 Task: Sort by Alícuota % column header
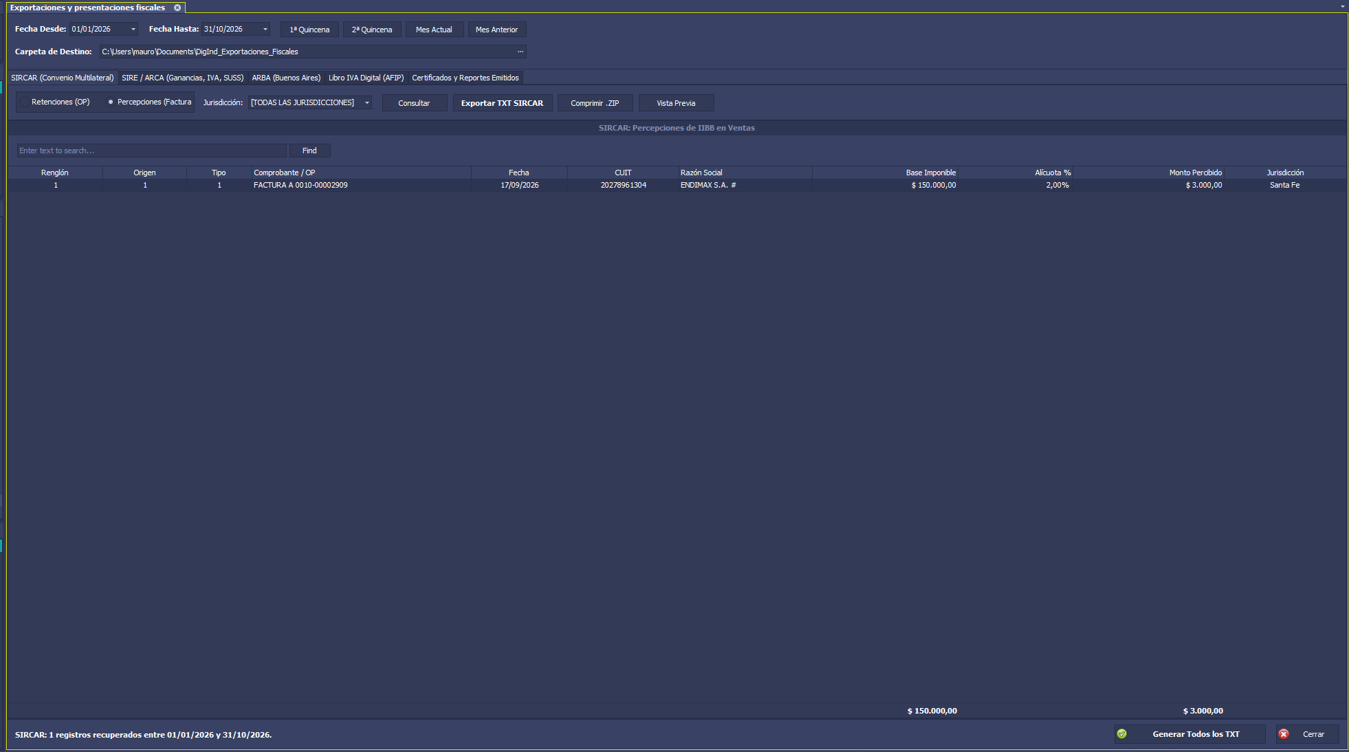(x=1016, y=173)
